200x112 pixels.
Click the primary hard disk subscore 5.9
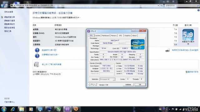tap(175, 45)
